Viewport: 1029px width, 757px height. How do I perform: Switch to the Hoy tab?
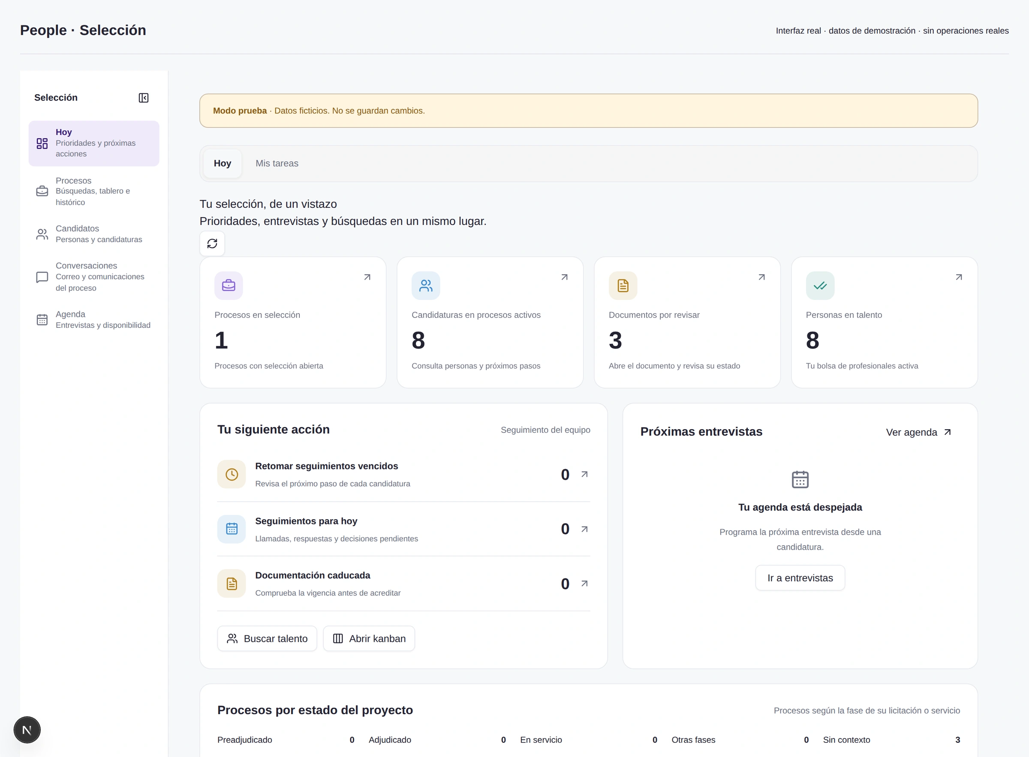(223, 164)
